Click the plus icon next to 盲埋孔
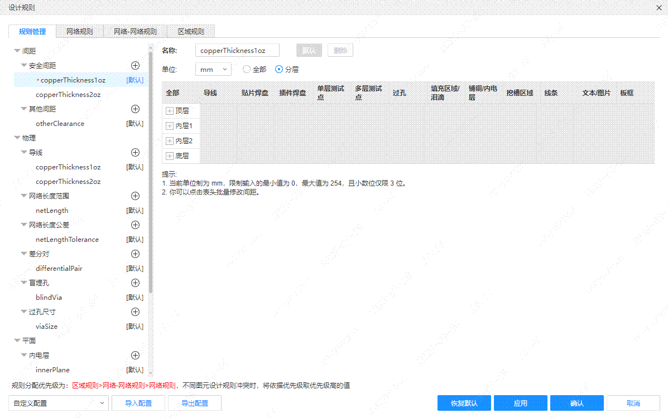 pos(135,283)
